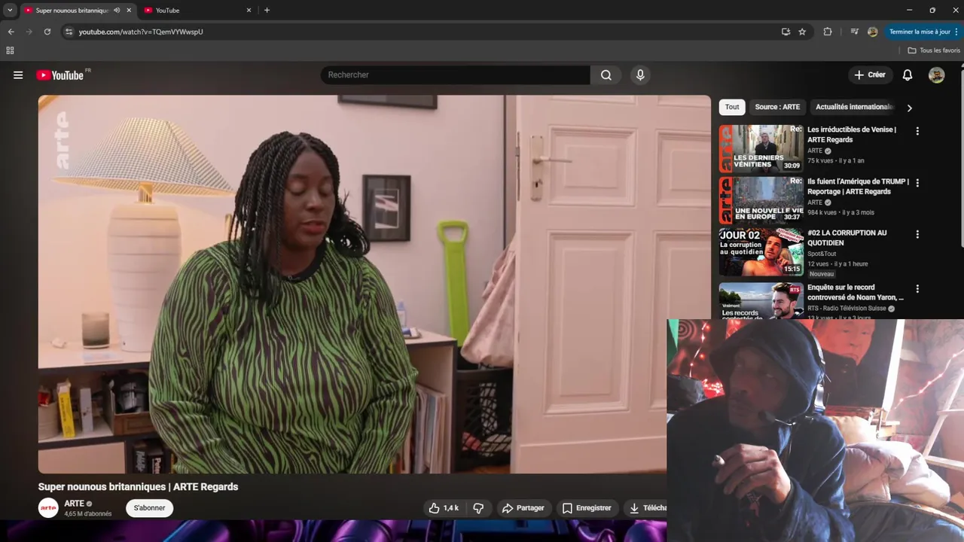This screenshot has height=542, width=964.
Task: Reload the current page
Action: coord(47,32)
